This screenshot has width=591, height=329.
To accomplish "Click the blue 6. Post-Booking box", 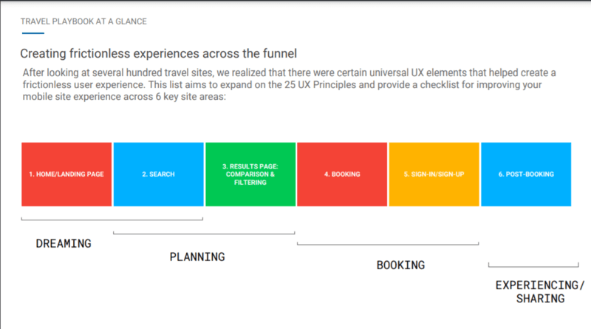I will click(526, 174).
